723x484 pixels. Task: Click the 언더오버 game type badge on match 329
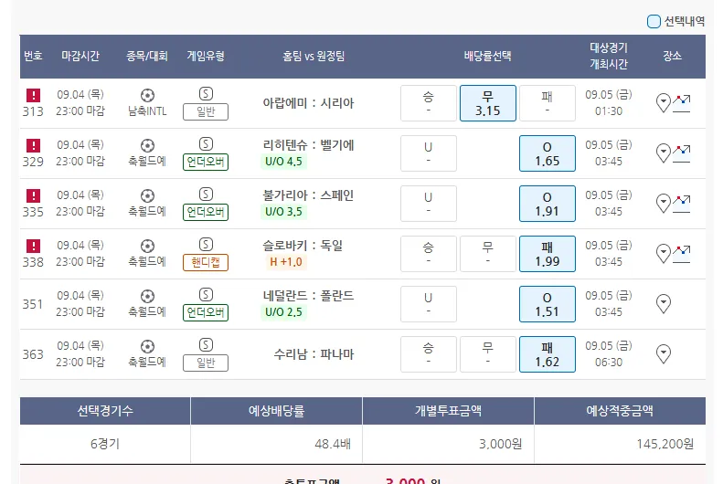point(206,163)
